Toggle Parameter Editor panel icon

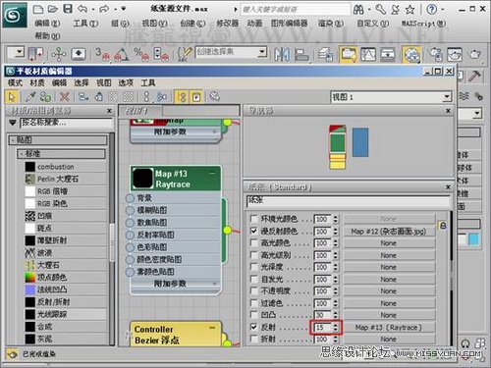tap(196, 97)
